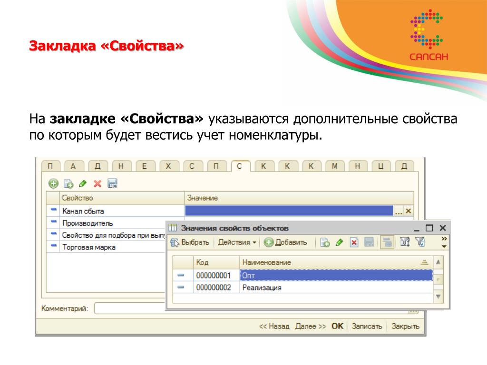
Task: Toggle hierarchical view button in values dialog
Action: 387,242
